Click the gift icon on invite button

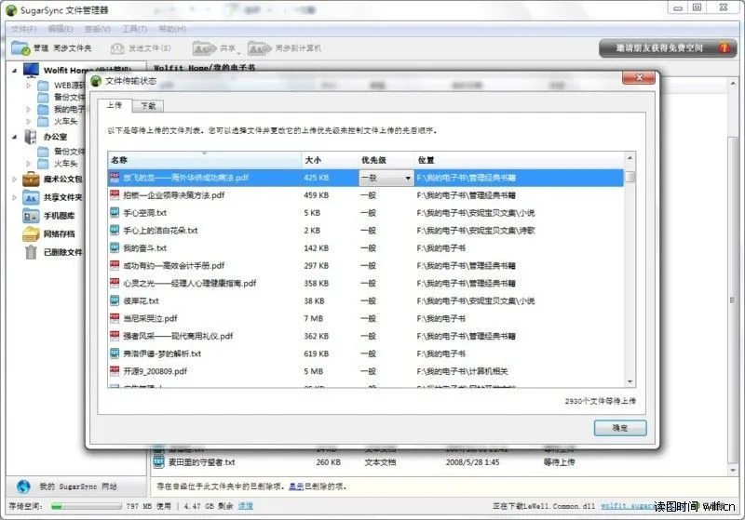725,47
